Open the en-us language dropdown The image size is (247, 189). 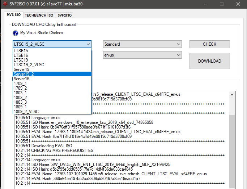click(x=142, y=55)
